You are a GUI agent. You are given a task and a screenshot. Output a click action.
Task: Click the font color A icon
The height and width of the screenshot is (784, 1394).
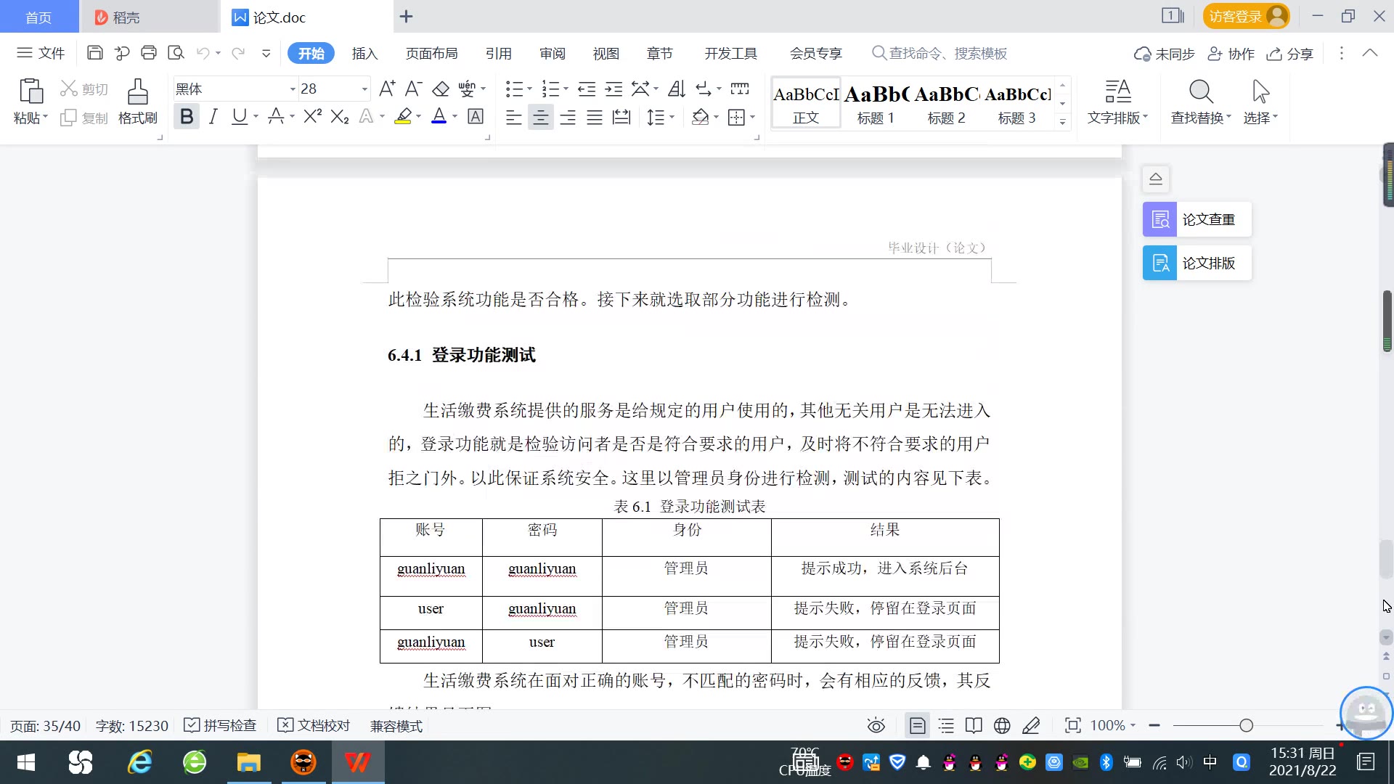coord(439,117)
